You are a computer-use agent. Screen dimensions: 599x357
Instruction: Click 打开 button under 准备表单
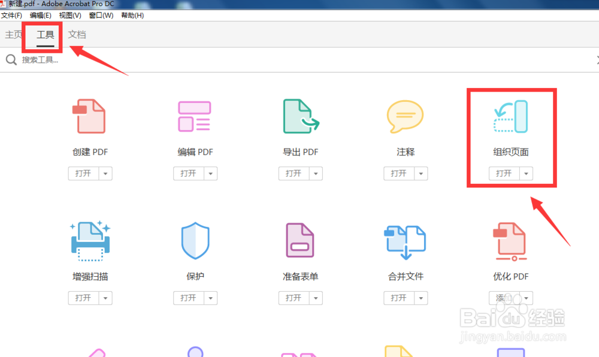(294, 298)
